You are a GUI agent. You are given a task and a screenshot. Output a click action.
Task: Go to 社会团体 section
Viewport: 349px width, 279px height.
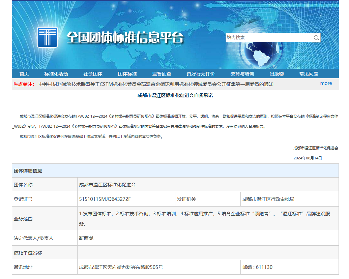[93, 74]
